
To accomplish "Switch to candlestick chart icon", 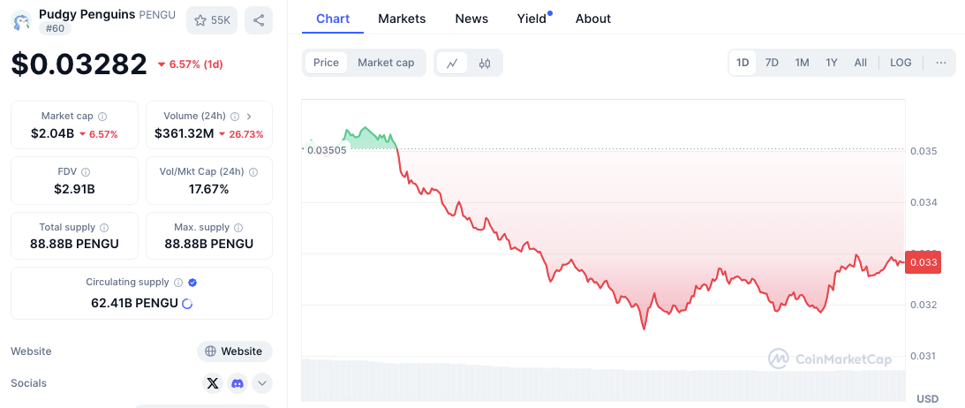I will click(485, 63).
